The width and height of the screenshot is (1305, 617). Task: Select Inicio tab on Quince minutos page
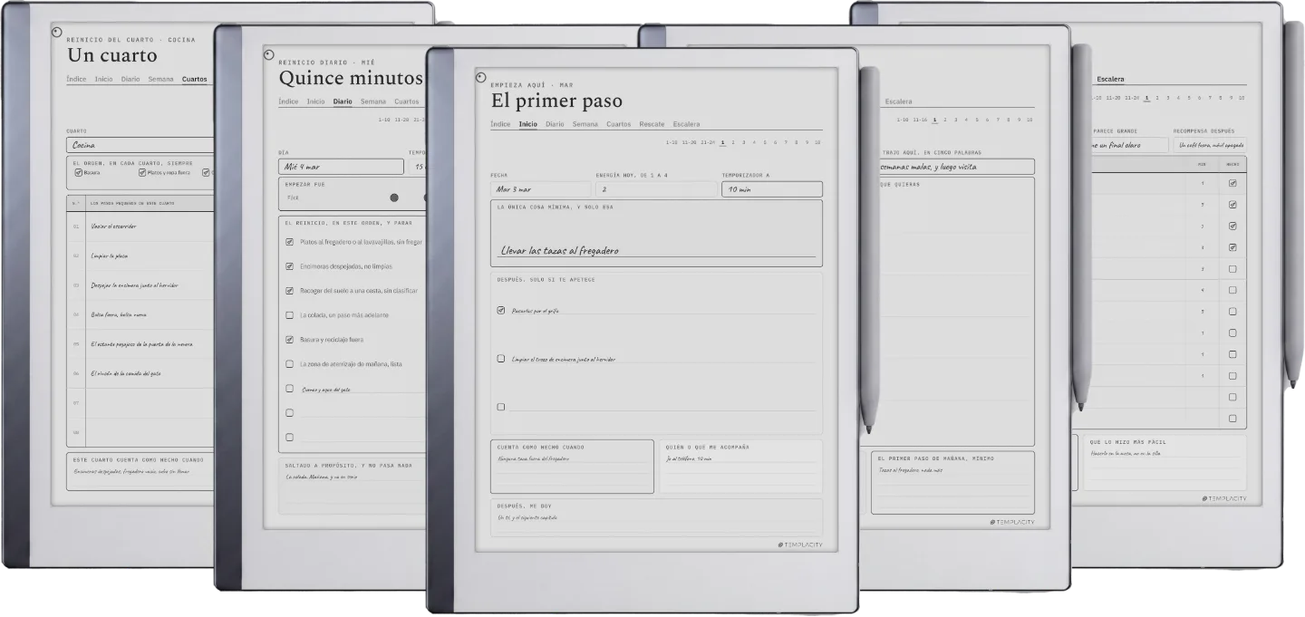[x=315, y=101]
